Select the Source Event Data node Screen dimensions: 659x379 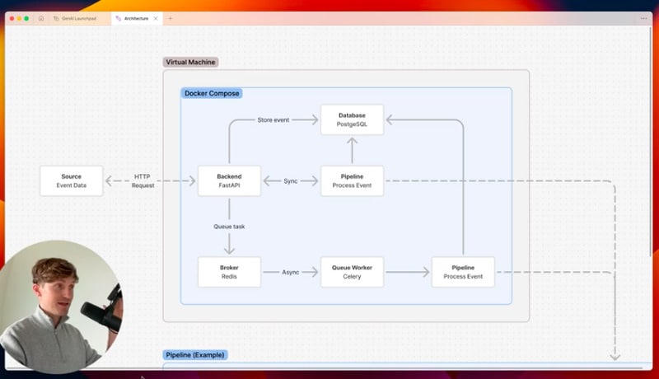[x=71, y=181]
